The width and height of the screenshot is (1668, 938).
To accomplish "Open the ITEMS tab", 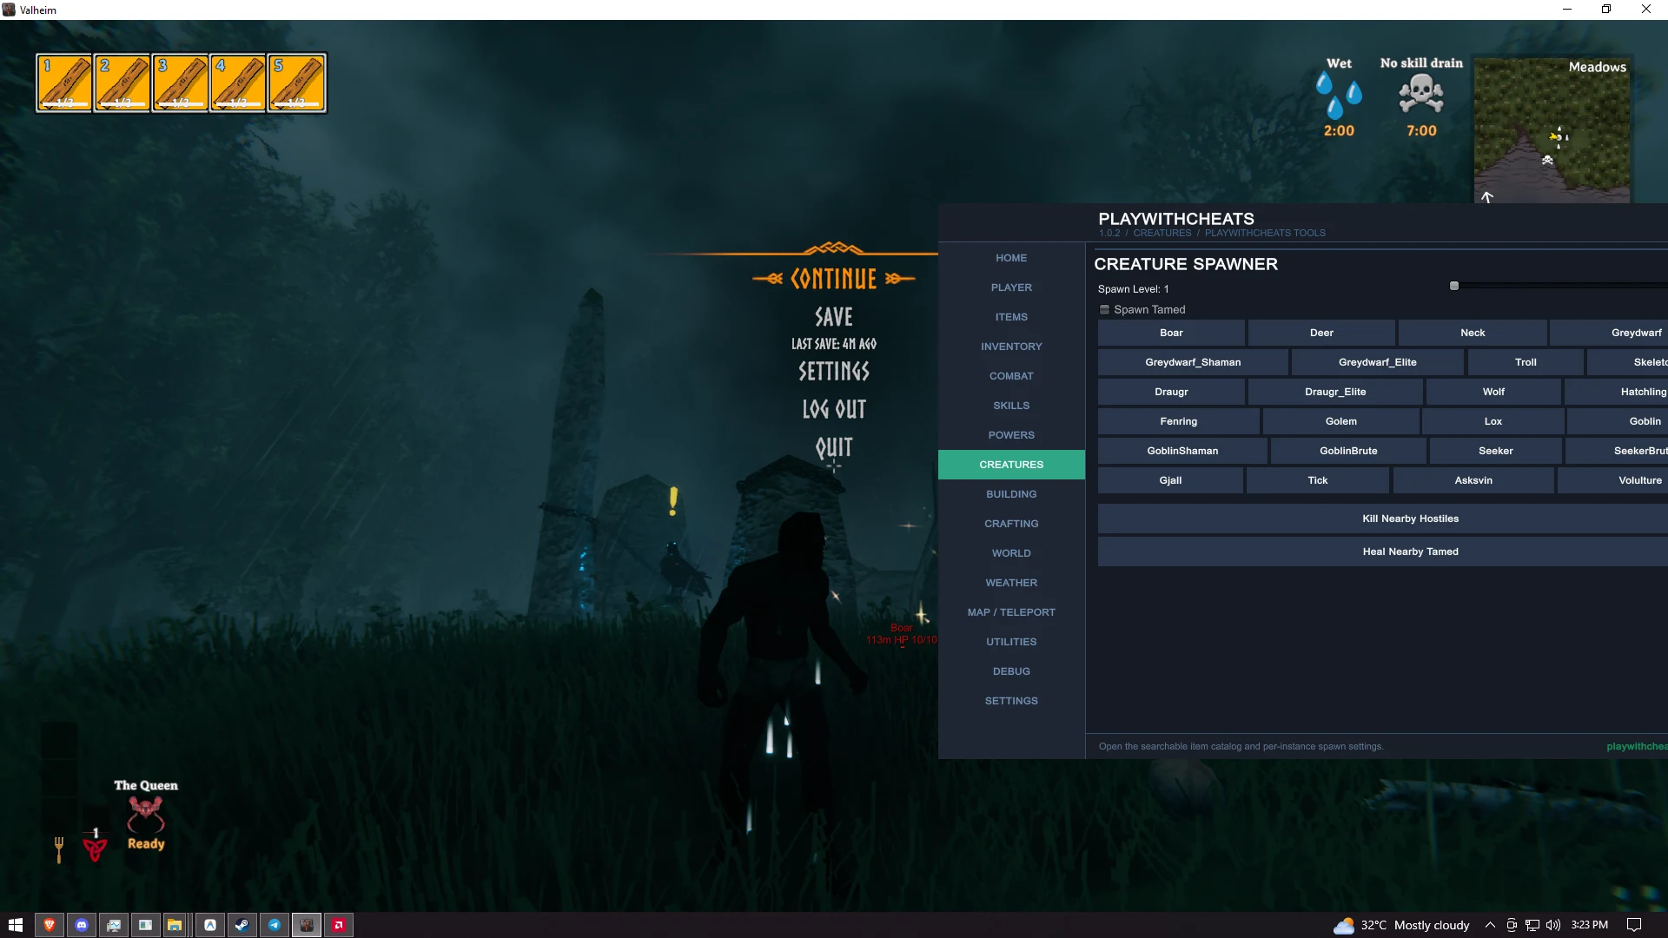I will point(1011,317).
